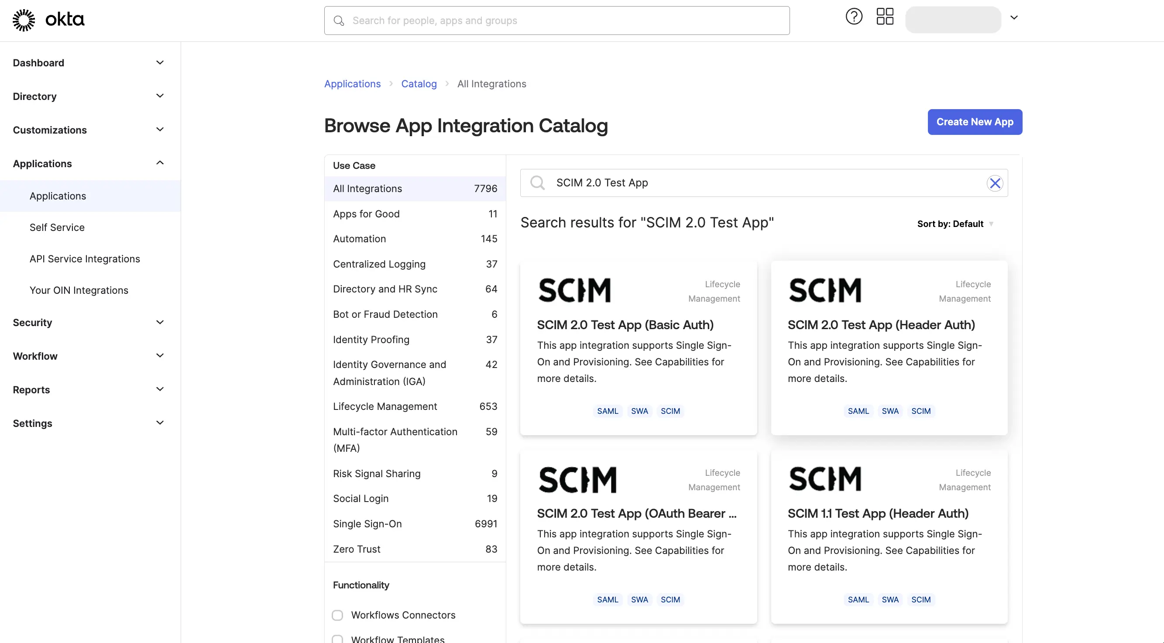
Task: Select Self Service in the sidebar
Action: [x=57, y=227]
